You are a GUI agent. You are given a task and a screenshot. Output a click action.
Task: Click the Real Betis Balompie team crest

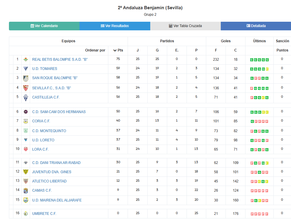click(x=26, y=60)
